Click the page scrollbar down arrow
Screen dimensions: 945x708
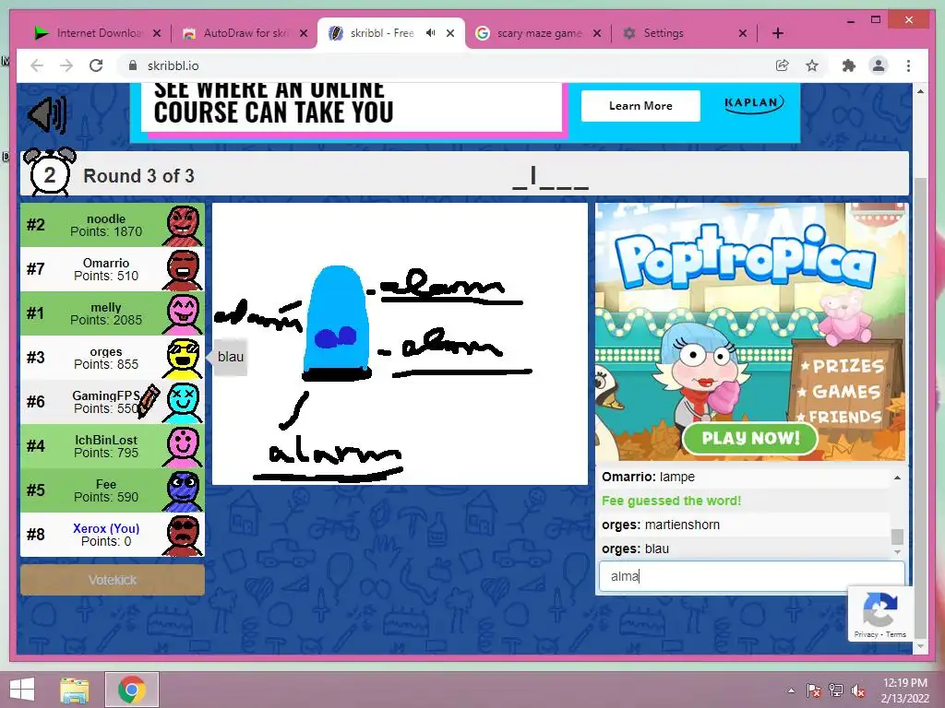click(x=920, y=646)
